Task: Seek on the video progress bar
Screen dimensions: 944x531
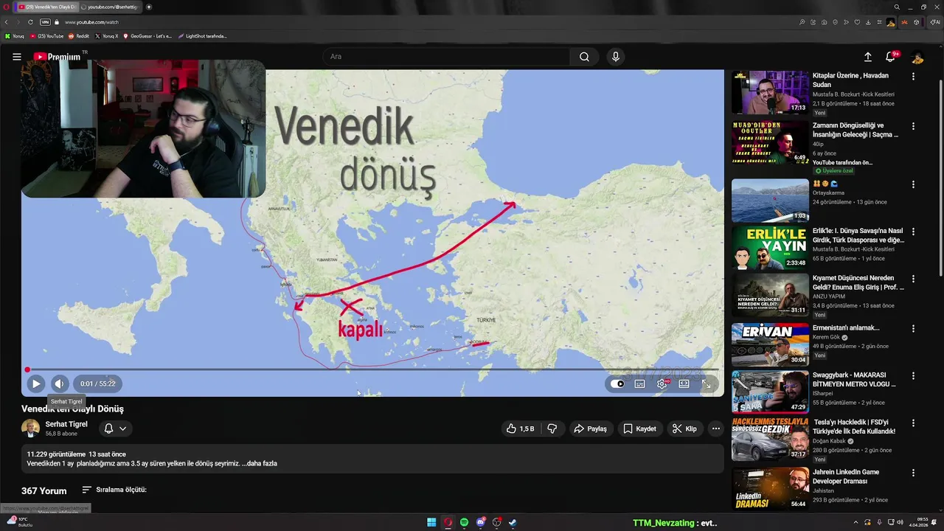Action: 372,369
